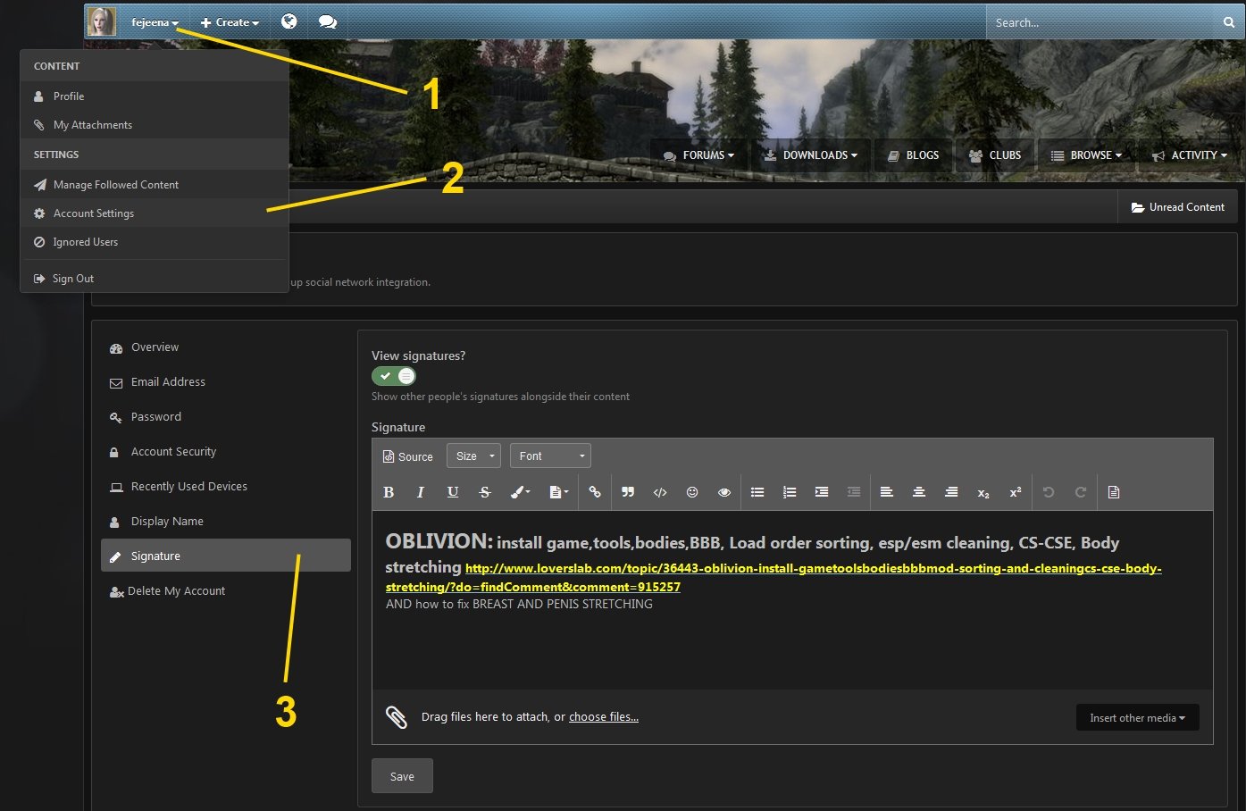The image size is (1246, 811).
Task: Redo the last editor change
Action: pyautogui.click(x=1081, y=492)
